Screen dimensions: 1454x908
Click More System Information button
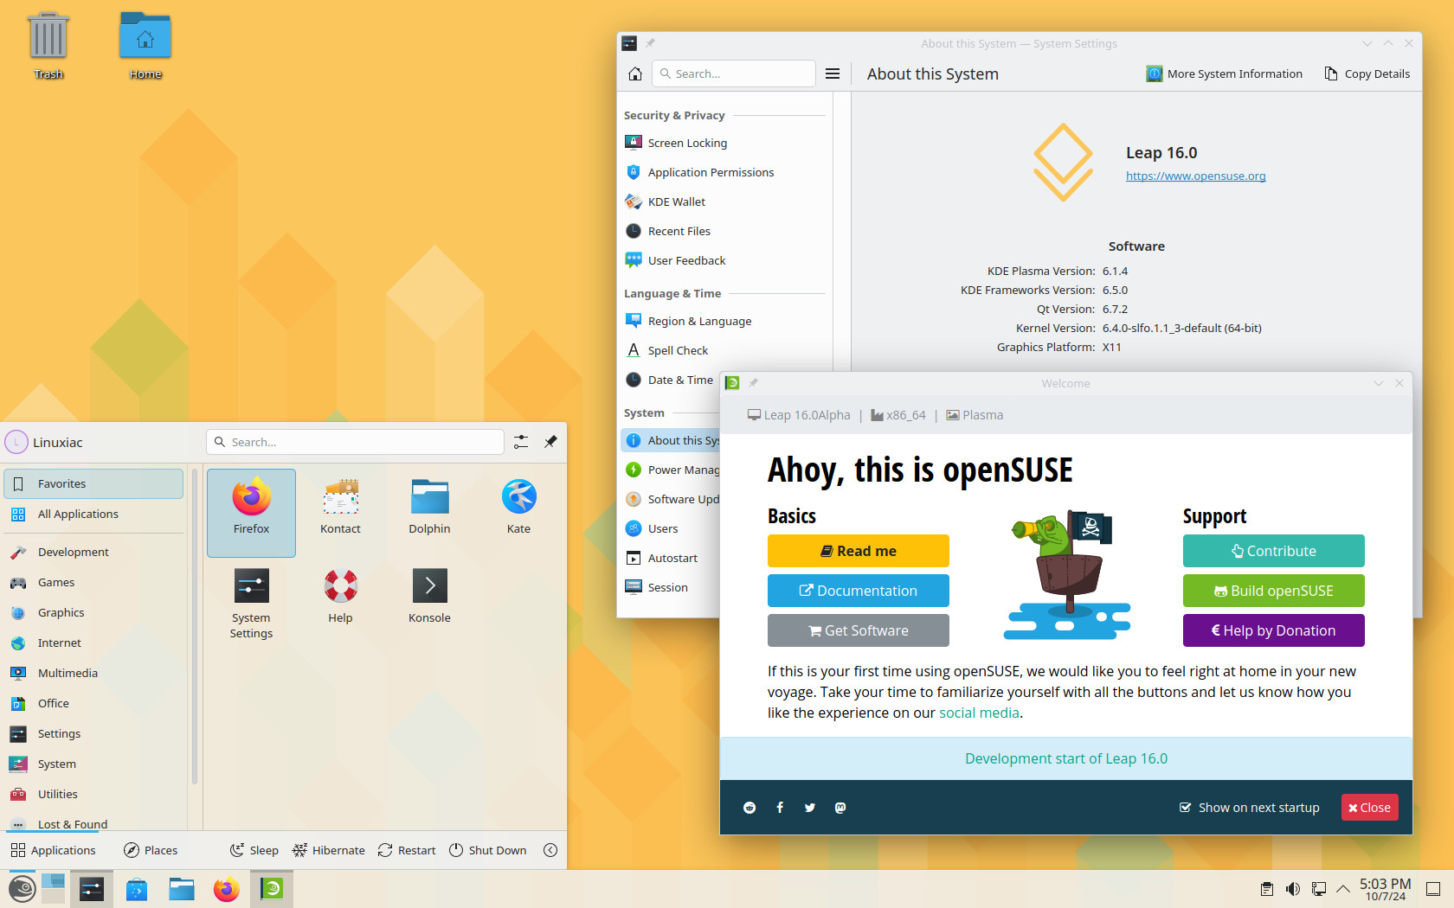click(1224, 74)
